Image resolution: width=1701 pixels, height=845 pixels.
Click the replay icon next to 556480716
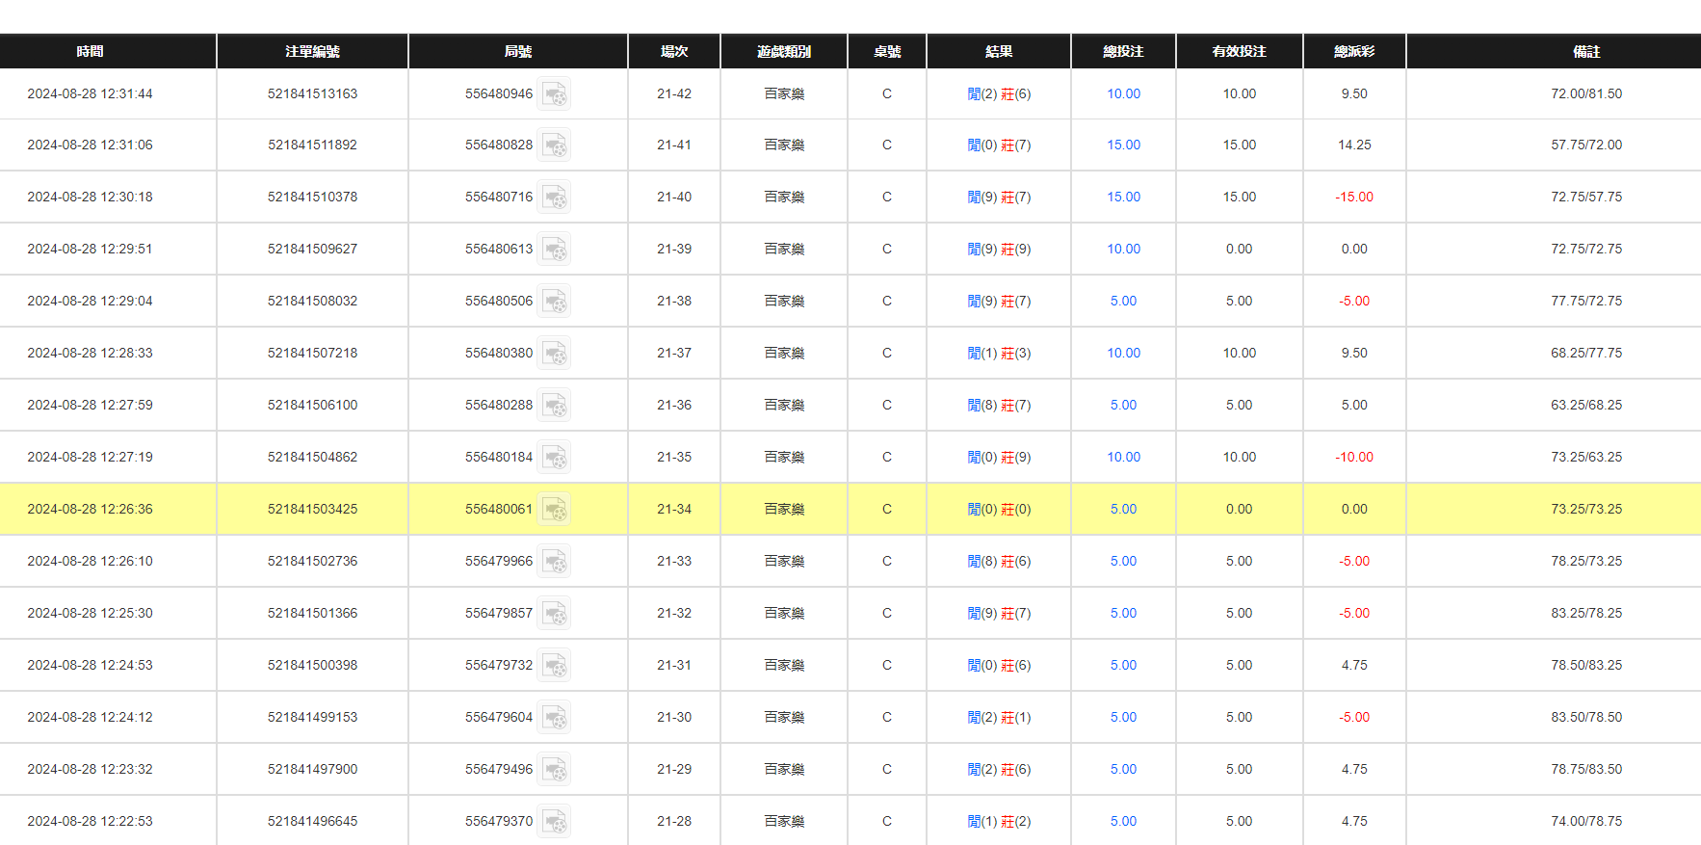click(x=554, y=198)
